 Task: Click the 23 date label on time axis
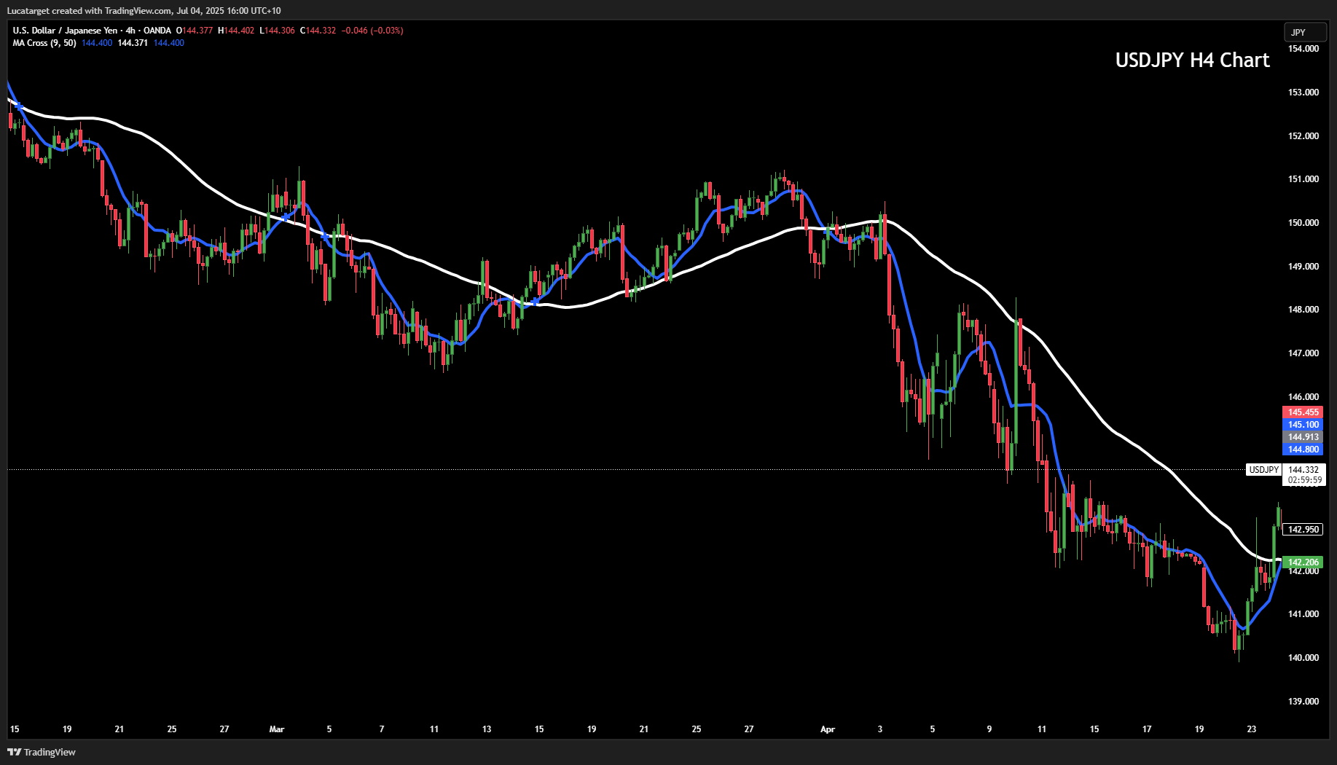point(1252,729)
